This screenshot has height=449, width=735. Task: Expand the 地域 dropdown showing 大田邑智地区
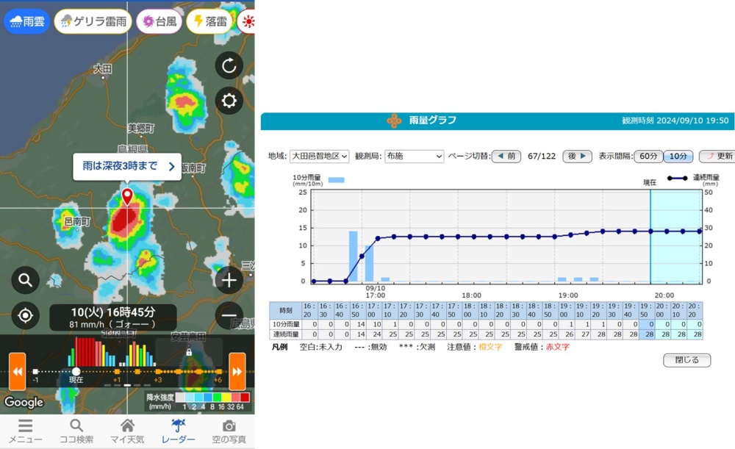pos(319,156)
